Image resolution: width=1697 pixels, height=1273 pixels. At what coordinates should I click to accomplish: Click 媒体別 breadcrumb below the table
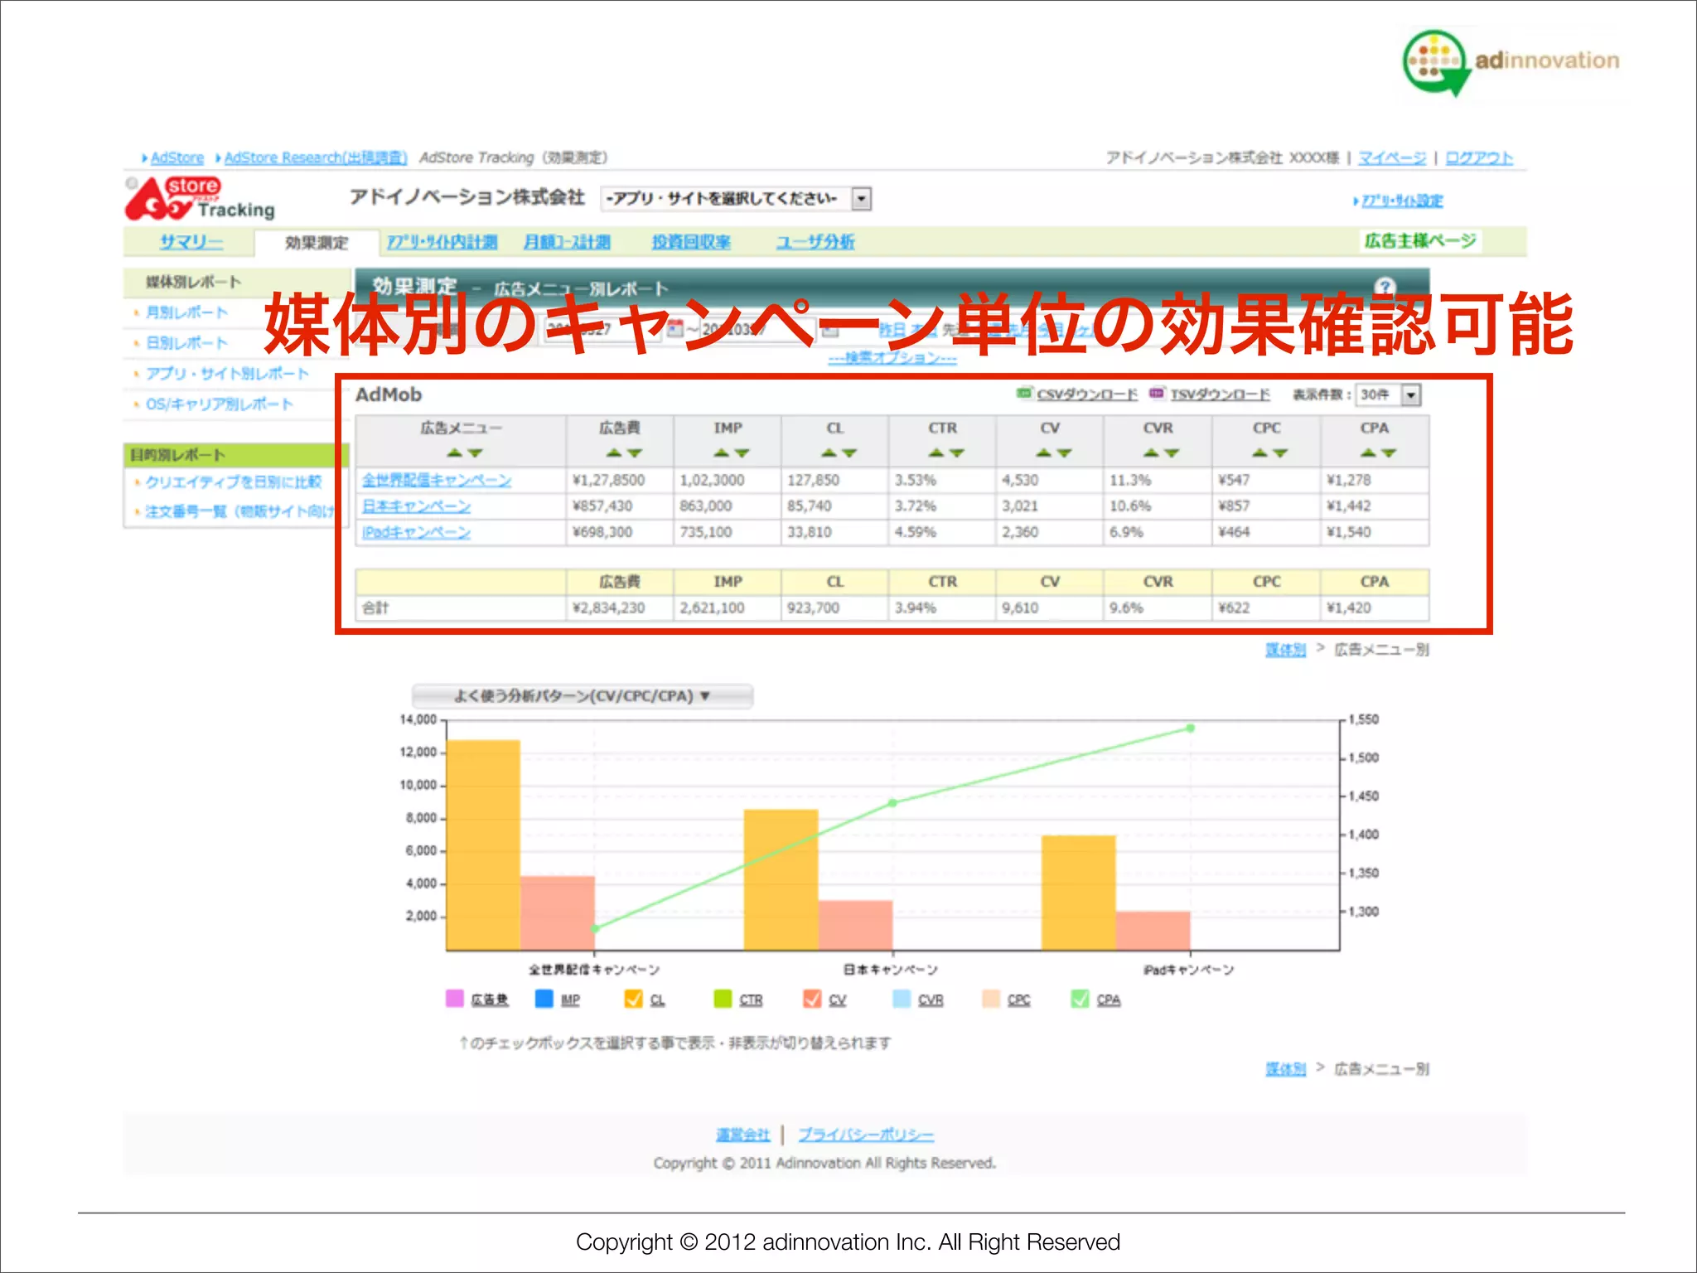point(1285,650)
